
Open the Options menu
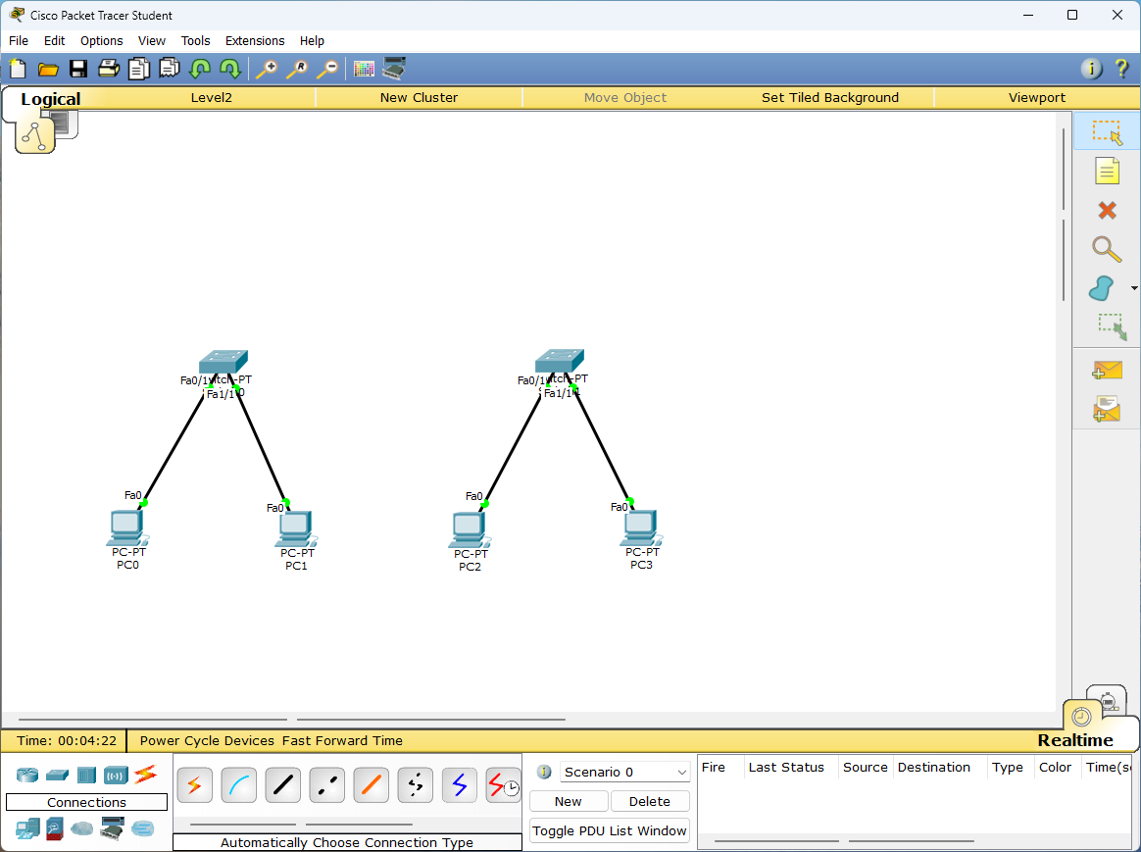tap(101, 41)
